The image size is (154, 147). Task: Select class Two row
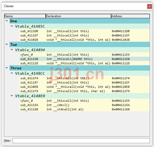(80, 45)
